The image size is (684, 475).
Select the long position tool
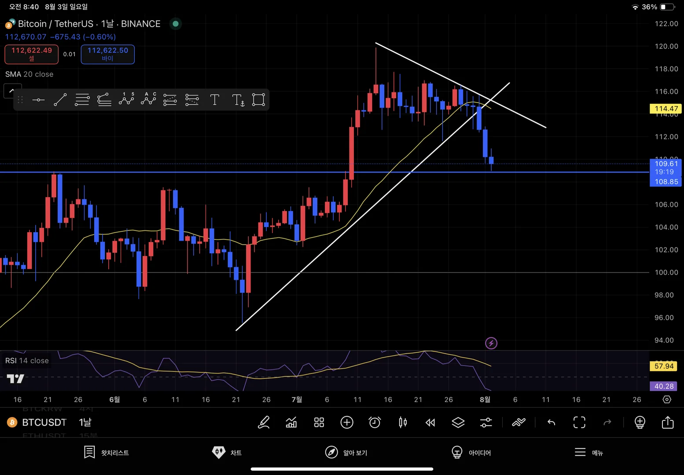tap(170, 100)
